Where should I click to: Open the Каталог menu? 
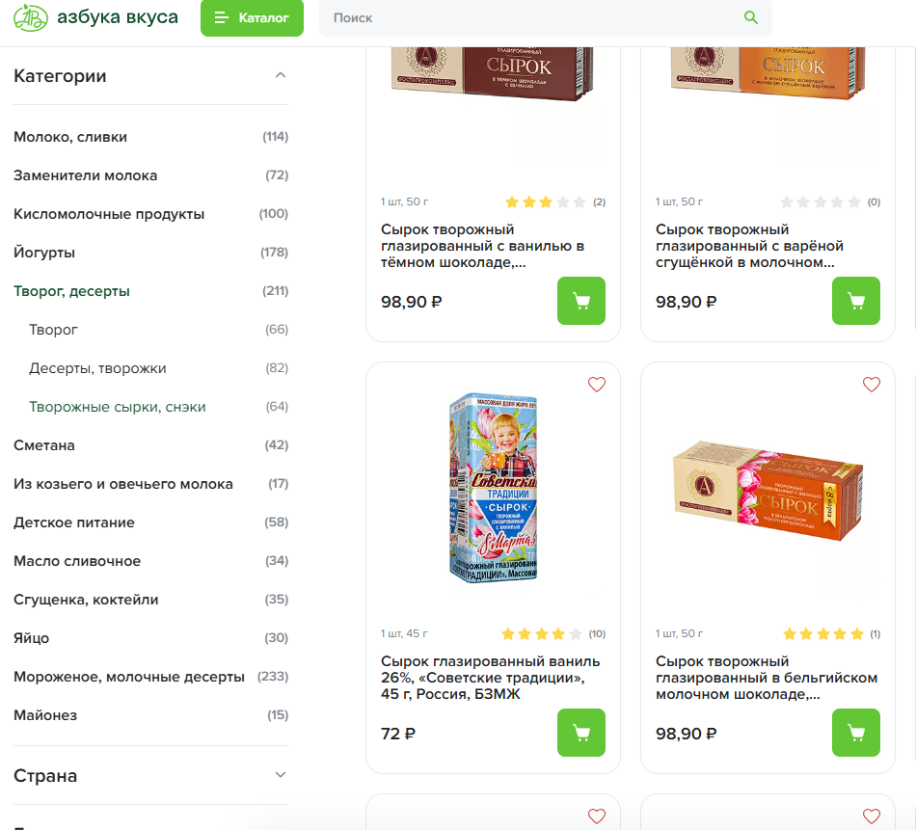click(252, 17)
